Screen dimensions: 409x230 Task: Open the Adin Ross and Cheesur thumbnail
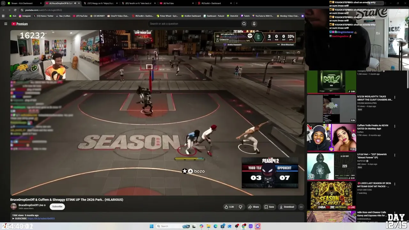tap(331, 217)
